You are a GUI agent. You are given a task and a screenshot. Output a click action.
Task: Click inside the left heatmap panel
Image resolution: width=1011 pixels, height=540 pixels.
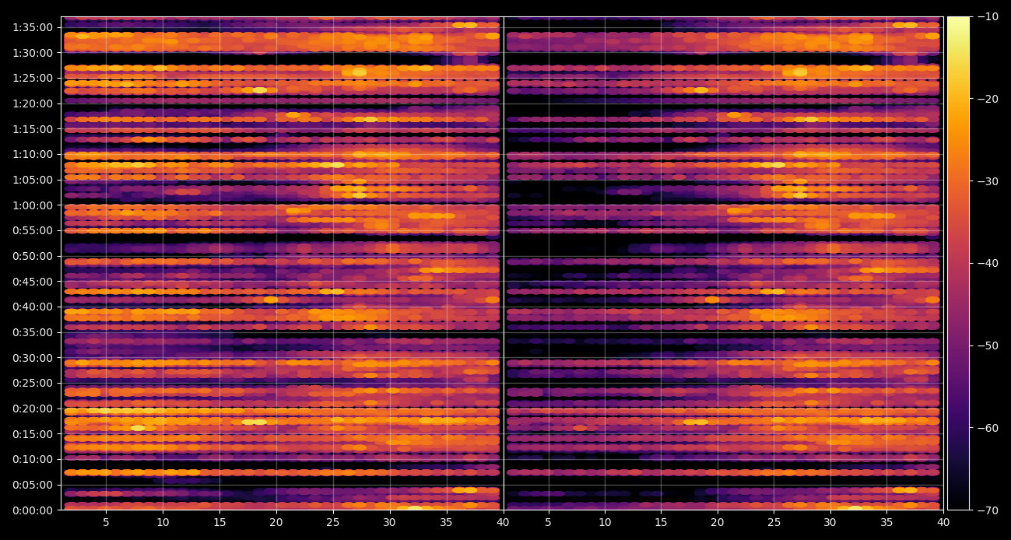(x=282, y=263)
